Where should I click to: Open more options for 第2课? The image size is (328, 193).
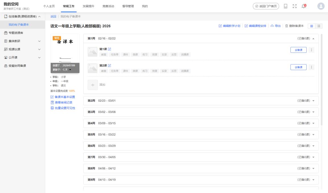312,67
